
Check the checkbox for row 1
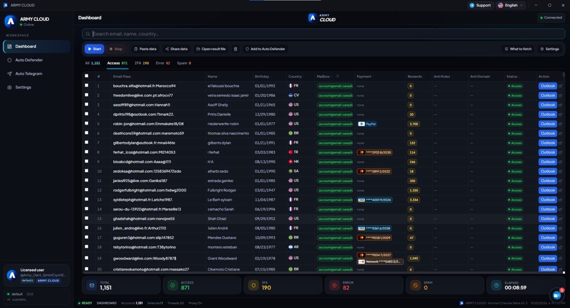[87, 85]
